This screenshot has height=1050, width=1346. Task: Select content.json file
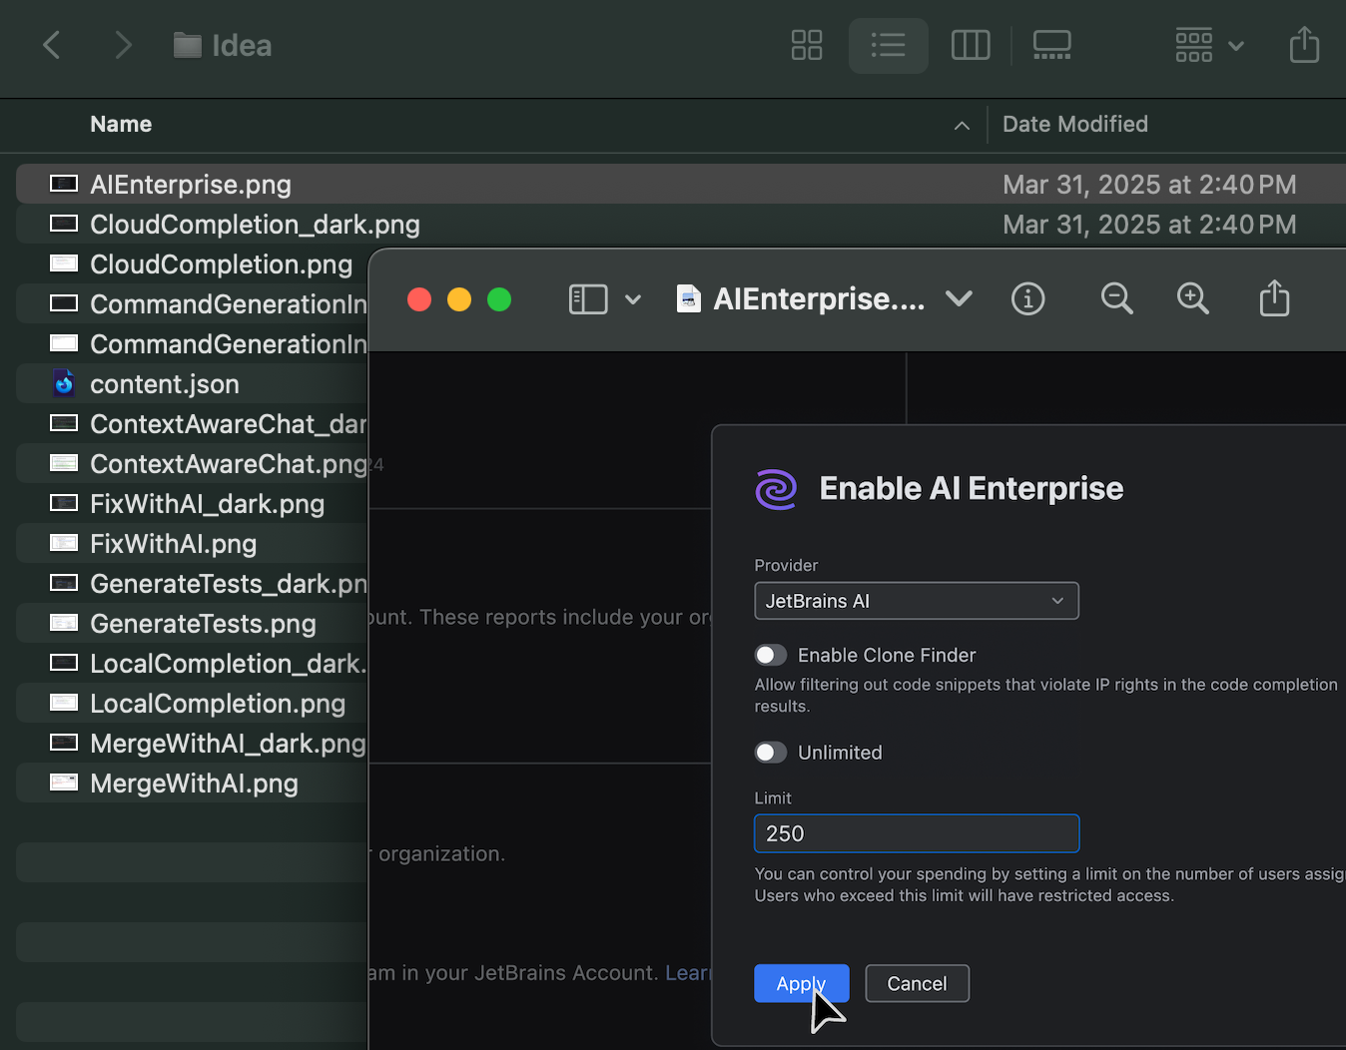pyautogui.click(x=165, y=384)
